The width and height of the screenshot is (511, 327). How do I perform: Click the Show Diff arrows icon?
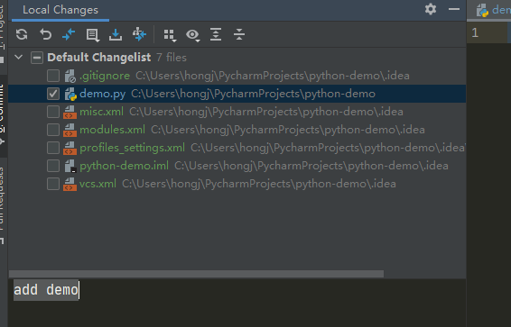69,34
